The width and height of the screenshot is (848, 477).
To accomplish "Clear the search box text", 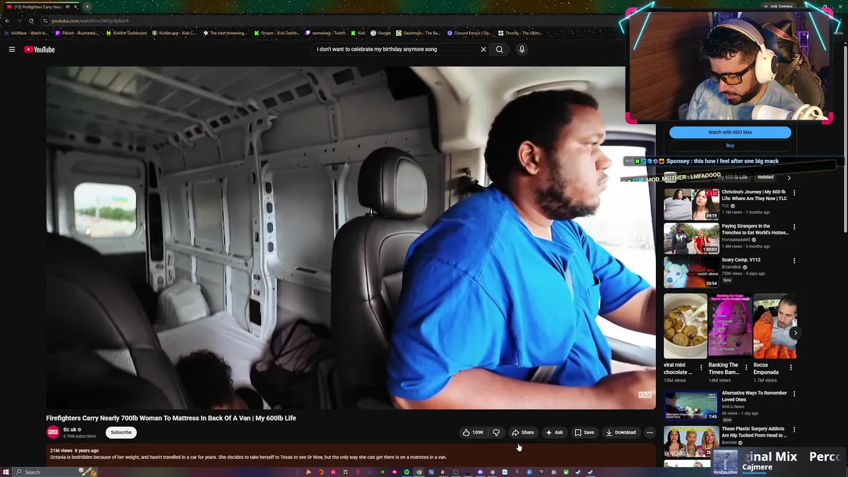I will [x=484, y=49].
